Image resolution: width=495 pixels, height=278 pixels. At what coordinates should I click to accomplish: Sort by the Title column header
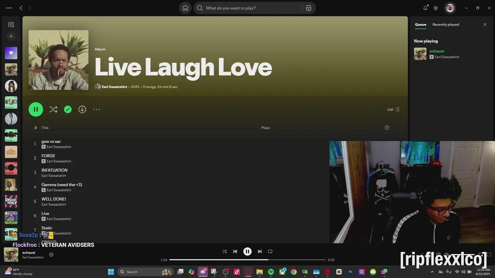click(45, 128)
